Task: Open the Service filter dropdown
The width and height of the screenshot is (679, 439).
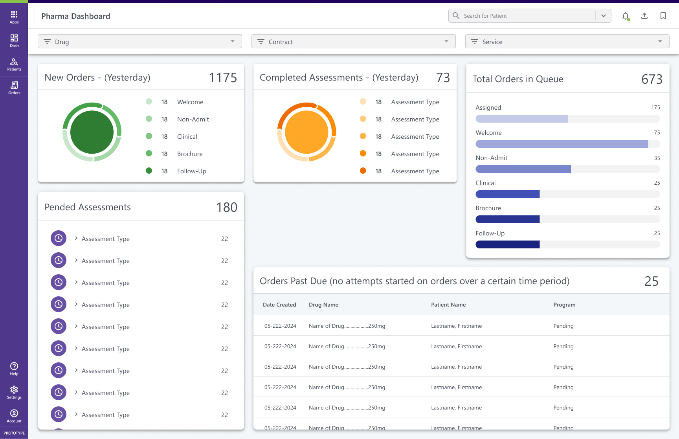Action: (567, 42)
